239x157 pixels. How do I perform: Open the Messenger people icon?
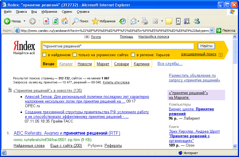tap(197, 21)
